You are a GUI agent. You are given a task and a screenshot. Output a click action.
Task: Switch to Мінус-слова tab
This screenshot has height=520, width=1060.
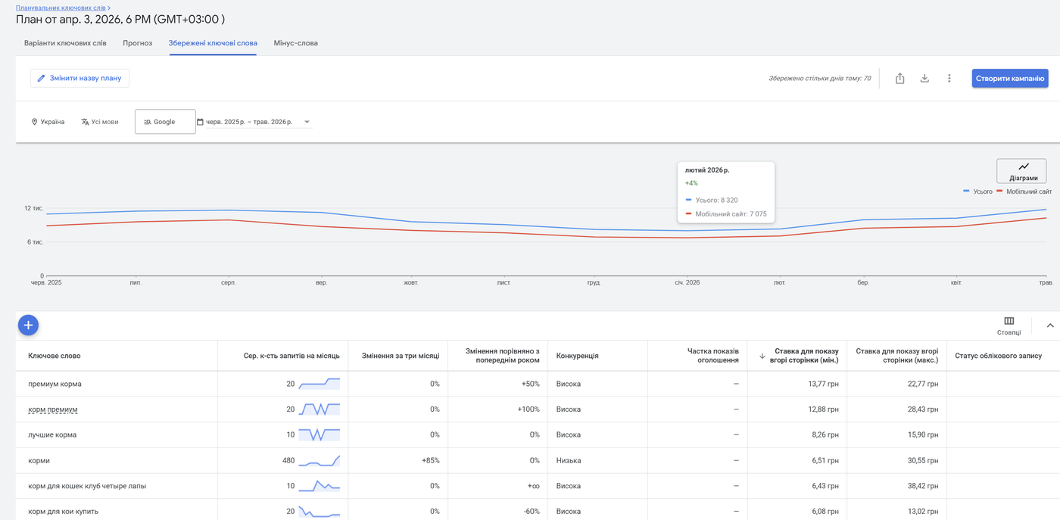tap(296, 43)
